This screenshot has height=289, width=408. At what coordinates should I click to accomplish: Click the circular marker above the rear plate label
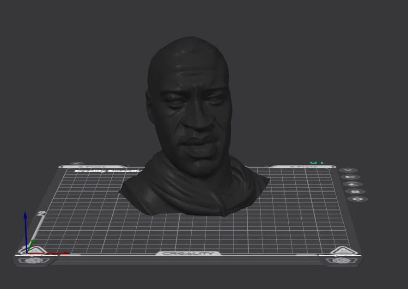point(76,163)
